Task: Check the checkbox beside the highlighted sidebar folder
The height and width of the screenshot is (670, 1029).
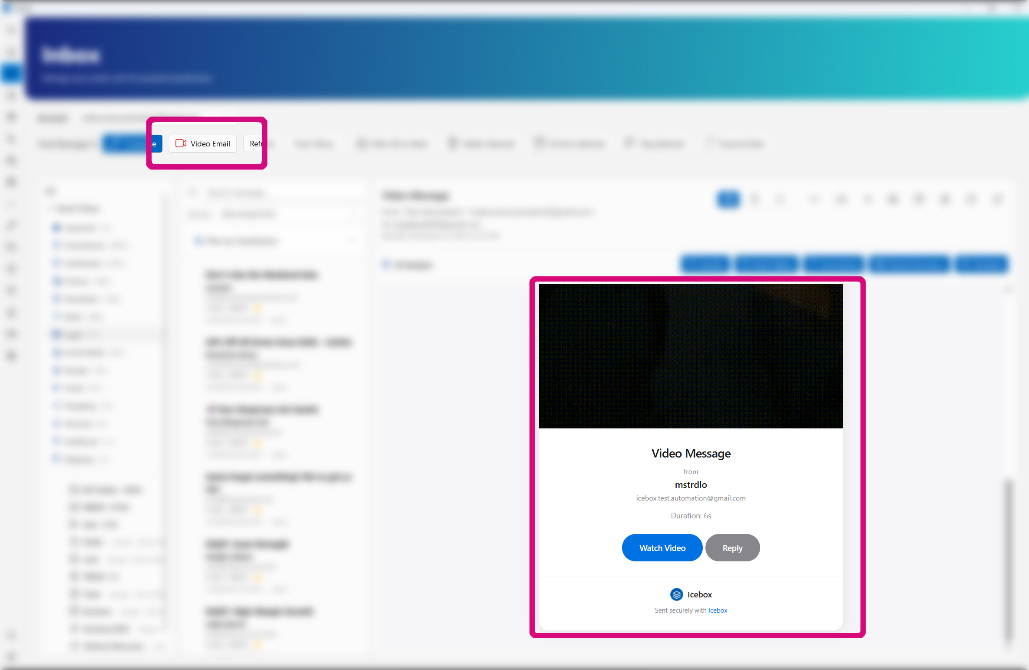Action: [x=56, y=334]
